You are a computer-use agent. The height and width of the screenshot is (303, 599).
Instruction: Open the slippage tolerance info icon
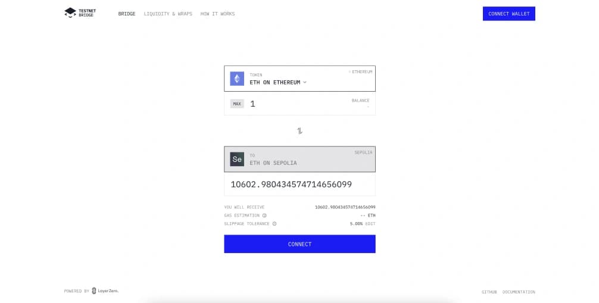[x=274, y=224]
